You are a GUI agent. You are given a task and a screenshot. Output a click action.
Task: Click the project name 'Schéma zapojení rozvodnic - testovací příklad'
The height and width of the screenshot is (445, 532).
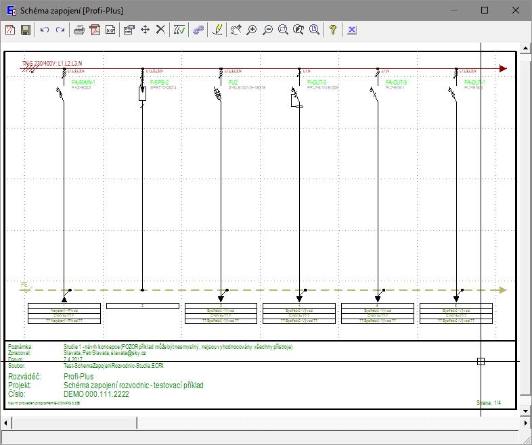(133, 385)
